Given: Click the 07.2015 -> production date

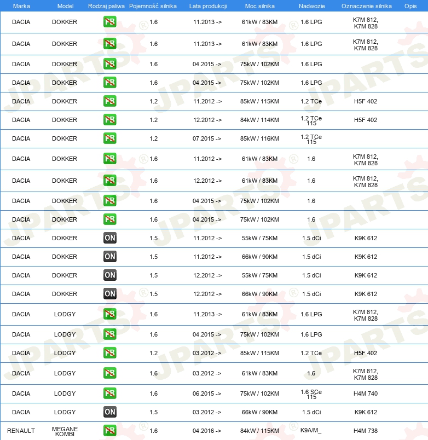Looking at the screenshot, I should click(x=207, y=138).
